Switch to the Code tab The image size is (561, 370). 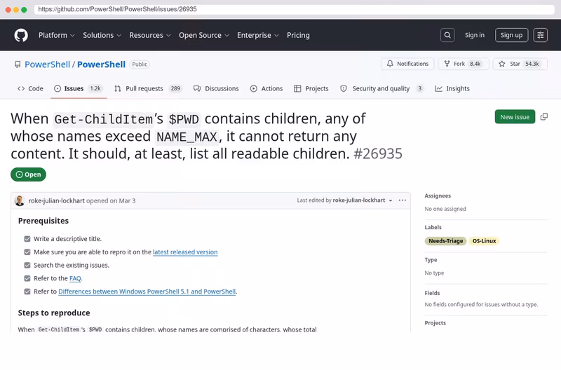[x=30, y=88]
